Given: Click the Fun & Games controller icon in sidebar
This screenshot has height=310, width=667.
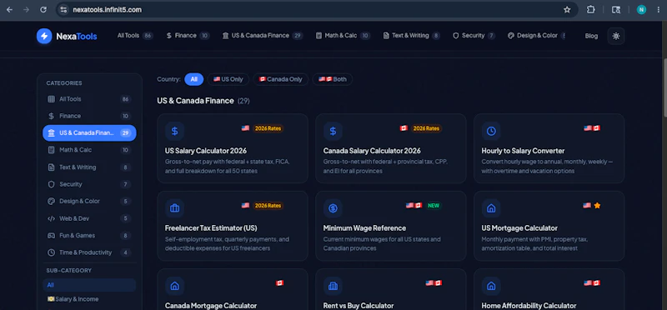Looking at the screenshot, I should coord(51,236).
